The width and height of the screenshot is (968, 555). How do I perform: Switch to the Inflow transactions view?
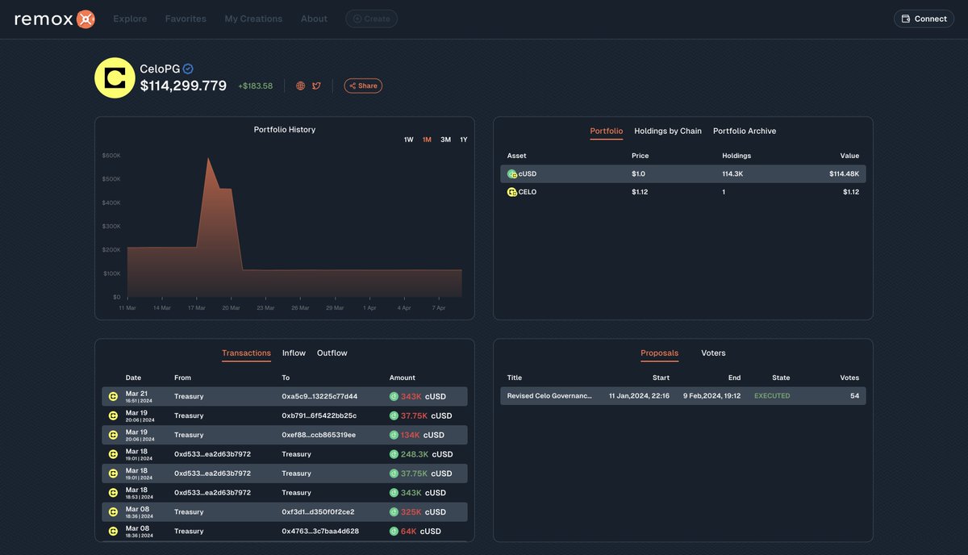click(294, 353)
